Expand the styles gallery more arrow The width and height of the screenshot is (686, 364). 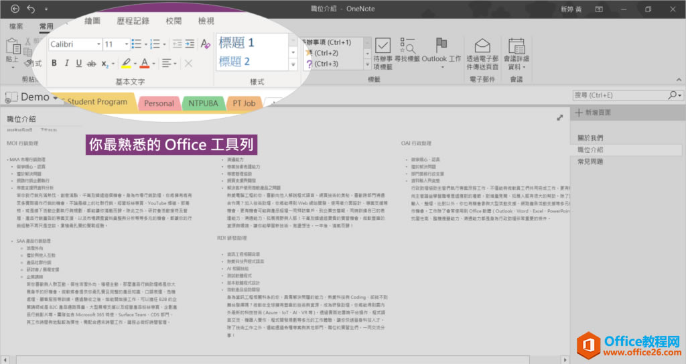(x=293, y=65)
